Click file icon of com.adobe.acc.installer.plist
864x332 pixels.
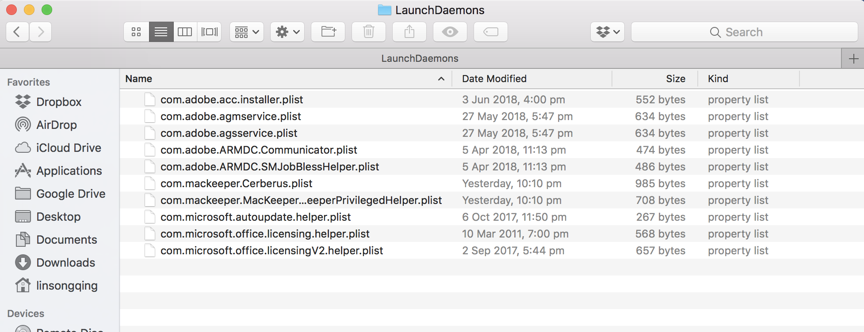(150, 99)
